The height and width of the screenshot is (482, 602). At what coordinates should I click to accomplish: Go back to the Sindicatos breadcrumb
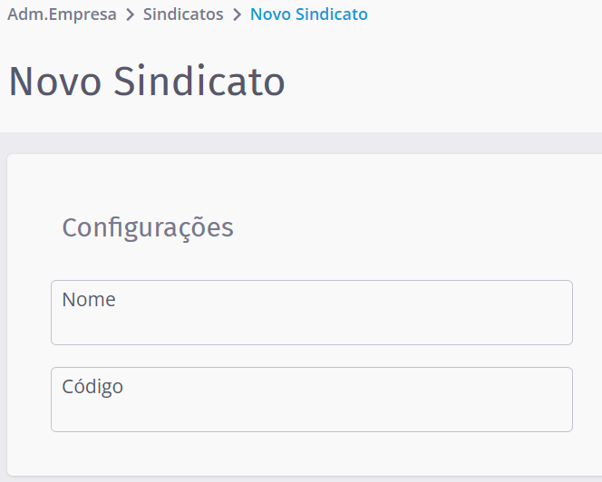(183, 14)
